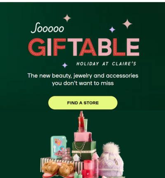Click the lavender pom-pom beanie hat
The width and height of the screenshot is (165, 178).
(x=111, y=160)
